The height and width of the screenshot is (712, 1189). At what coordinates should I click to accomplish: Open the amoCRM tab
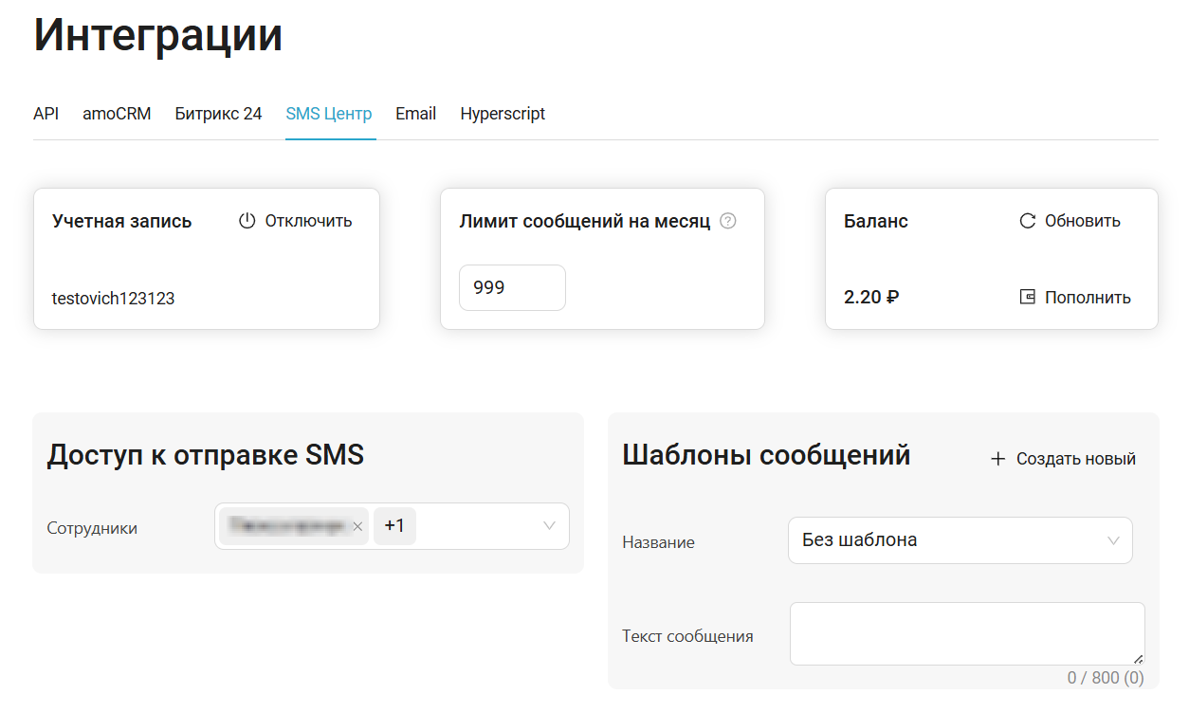(117, 114)
